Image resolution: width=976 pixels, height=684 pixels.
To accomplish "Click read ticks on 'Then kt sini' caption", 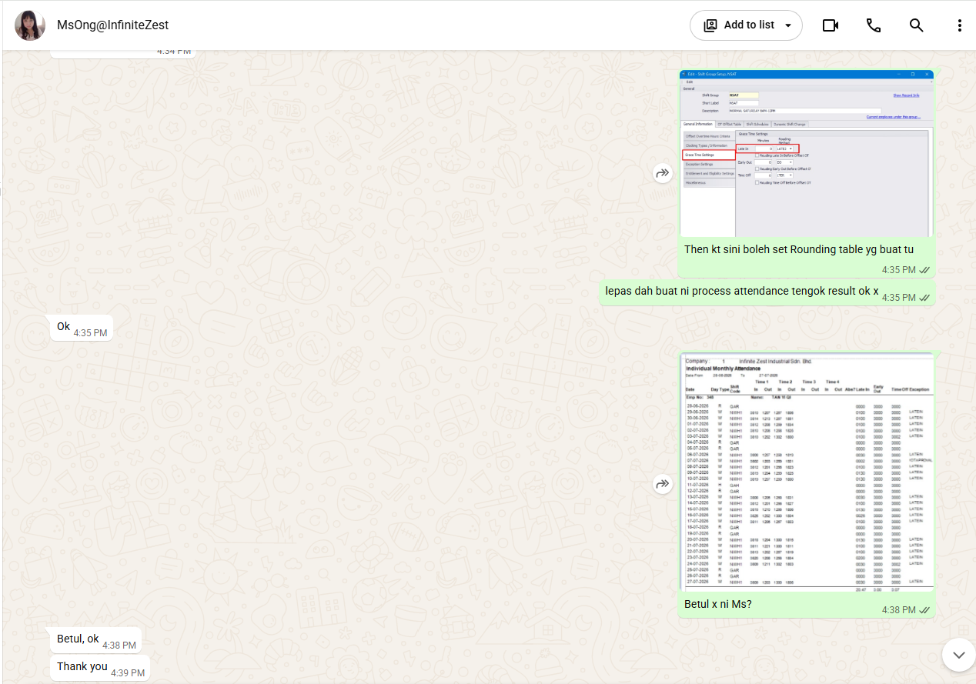I will 924,270.
